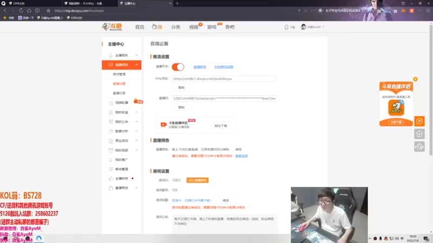Click the 视频轮播 icon in sidebar

coord(111,103)
